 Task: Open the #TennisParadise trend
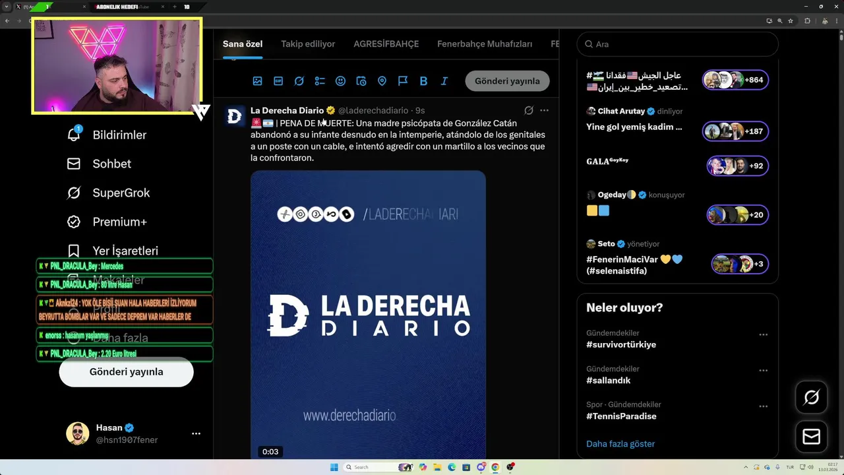point(621,416)
